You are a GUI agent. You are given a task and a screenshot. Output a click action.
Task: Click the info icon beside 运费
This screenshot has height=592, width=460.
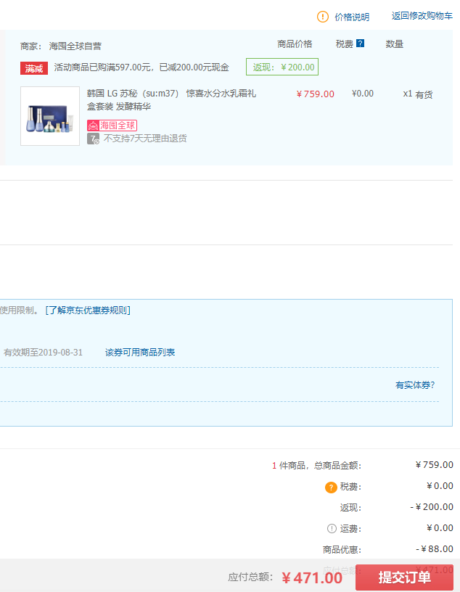332,529
